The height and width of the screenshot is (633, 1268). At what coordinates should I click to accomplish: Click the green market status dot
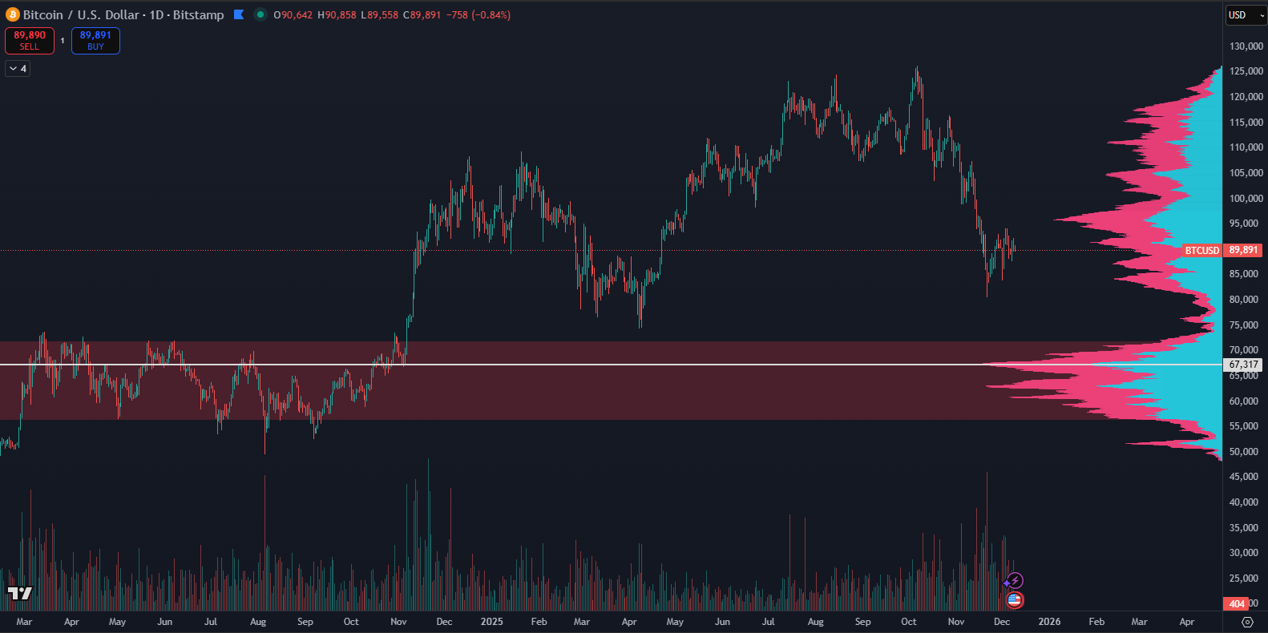[260, 14]
